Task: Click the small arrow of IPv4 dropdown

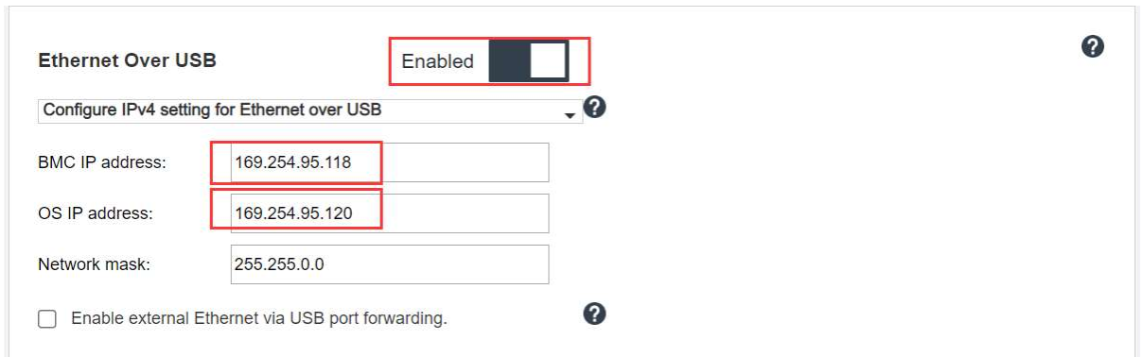Action: 570,116
